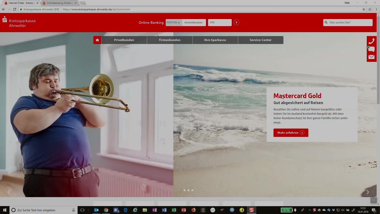This screenshot has width=380, height=214.
Task: Open Word from the taskbar
Action: coord(164,210)
